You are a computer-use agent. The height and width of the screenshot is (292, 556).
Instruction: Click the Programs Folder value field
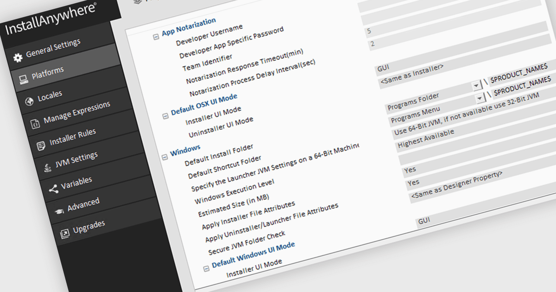point(429,98)
